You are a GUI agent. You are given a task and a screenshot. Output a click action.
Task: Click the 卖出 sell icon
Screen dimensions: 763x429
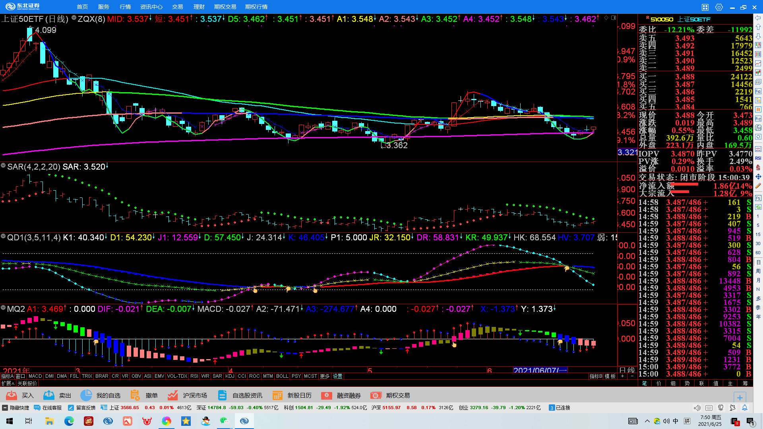49,395
